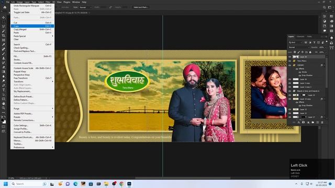Choose Copy from the Edit menu
This screenshot has width=335, height=188.
[32, 26]
